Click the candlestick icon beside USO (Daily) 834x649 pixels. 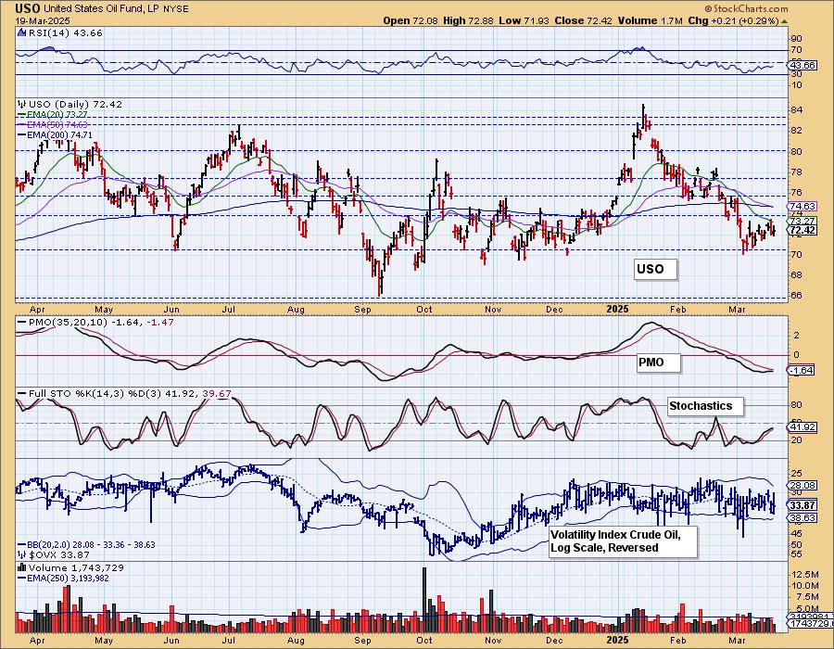[x=22, y=104]
